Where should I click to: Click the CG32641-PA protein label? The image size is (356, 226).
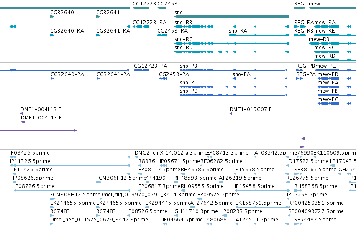(x=113, y=74)
